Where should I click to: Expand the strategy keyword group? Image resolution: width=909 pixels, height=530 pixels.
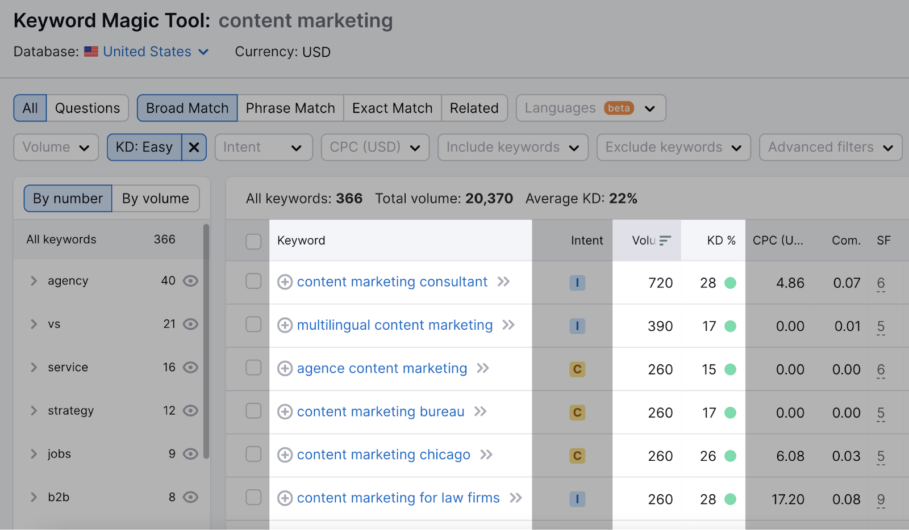[34, 411]
